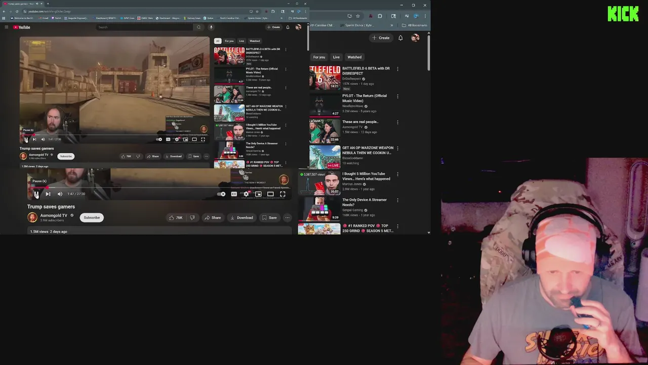Open large 'PYLOT - The Return' video title
The image size is (648, 365).
point(364,98)
